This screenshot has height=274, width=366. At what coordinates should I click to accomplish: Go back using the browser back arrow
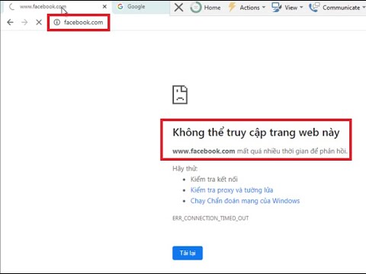10,22
